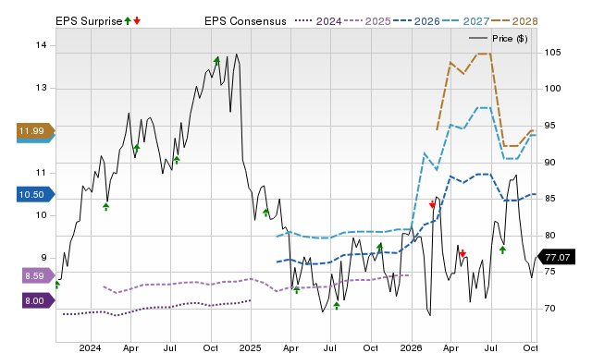Click the 105 label on price axis
The width and height of the screenshot is (592, 353).
[x=552, y=53]
